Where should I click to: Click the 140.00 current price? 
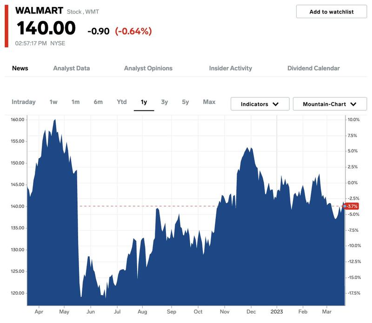click(46, 28)
